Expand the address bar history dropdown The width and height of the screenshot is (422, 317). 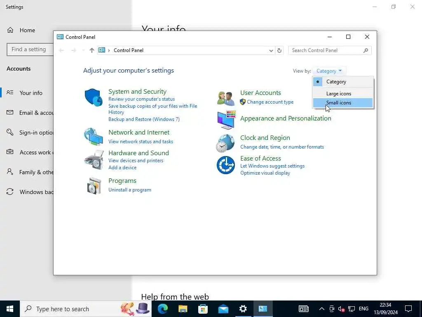coord(271,51)
